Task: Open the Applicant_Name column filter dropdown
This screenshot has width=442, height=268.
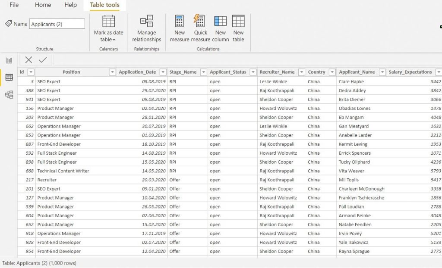Action: pos(382,72)
